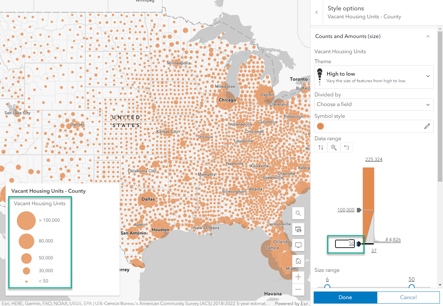Click the data range lower bound input
This screenshot has height=306, width=443.
click(x=345, y=244)
